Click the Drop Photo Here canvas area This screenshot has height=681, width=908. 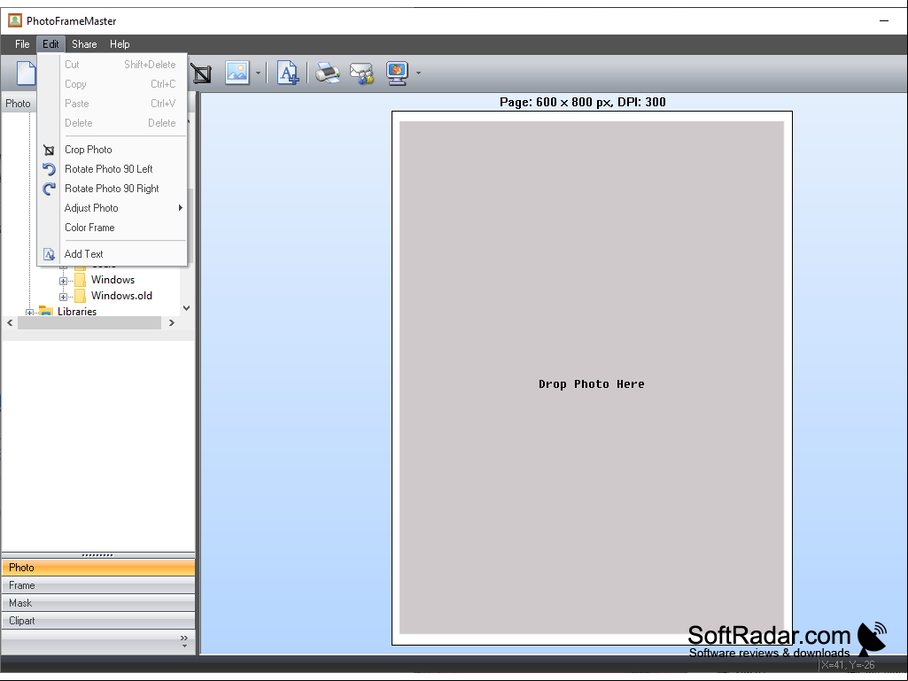tap(591, 377)
